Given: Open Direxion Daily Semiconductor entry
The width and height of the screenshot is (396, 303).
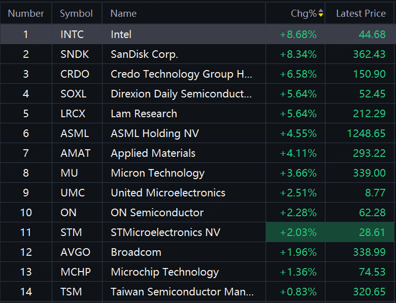Looking at the screenshot, I should [x=181, y=94].
